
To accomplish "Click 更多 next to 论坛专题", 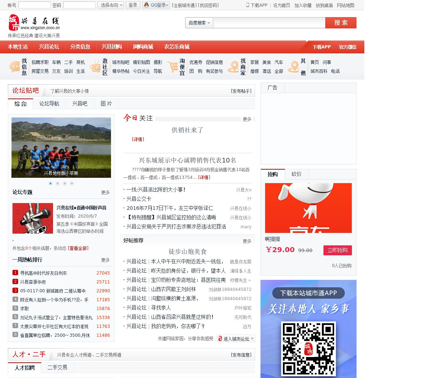I will [x=105, y=192].
